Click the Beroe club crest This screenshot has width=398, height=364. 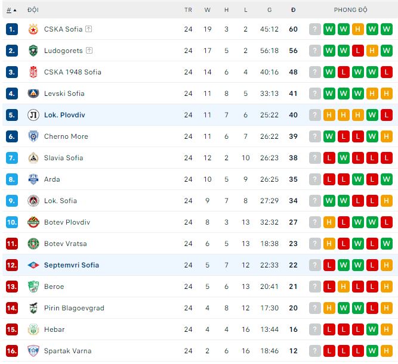(33, 287)
